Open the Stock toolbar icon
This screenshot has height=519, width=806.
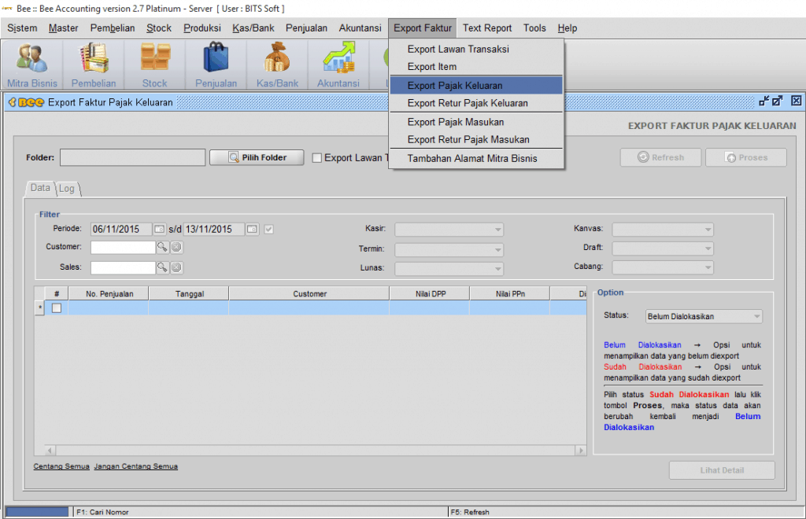coord(155,64)
